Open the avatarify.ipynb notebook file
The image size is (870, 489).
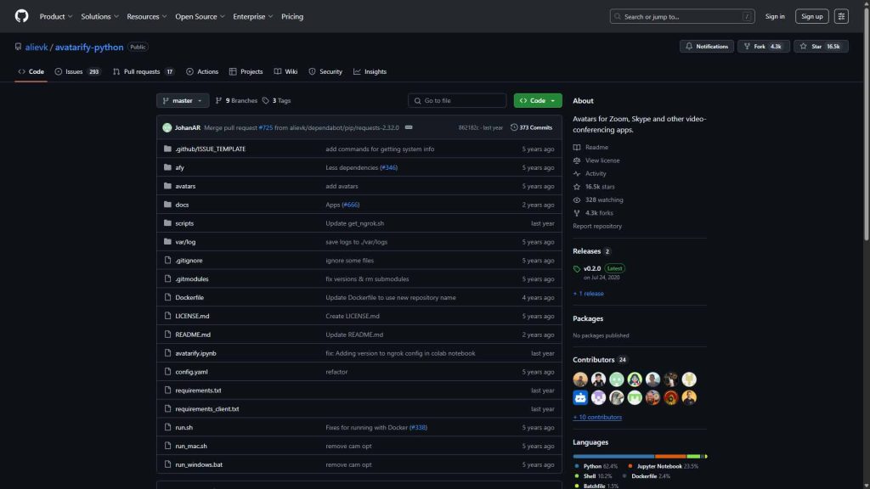pyautogui.click(x=196, y=353)
